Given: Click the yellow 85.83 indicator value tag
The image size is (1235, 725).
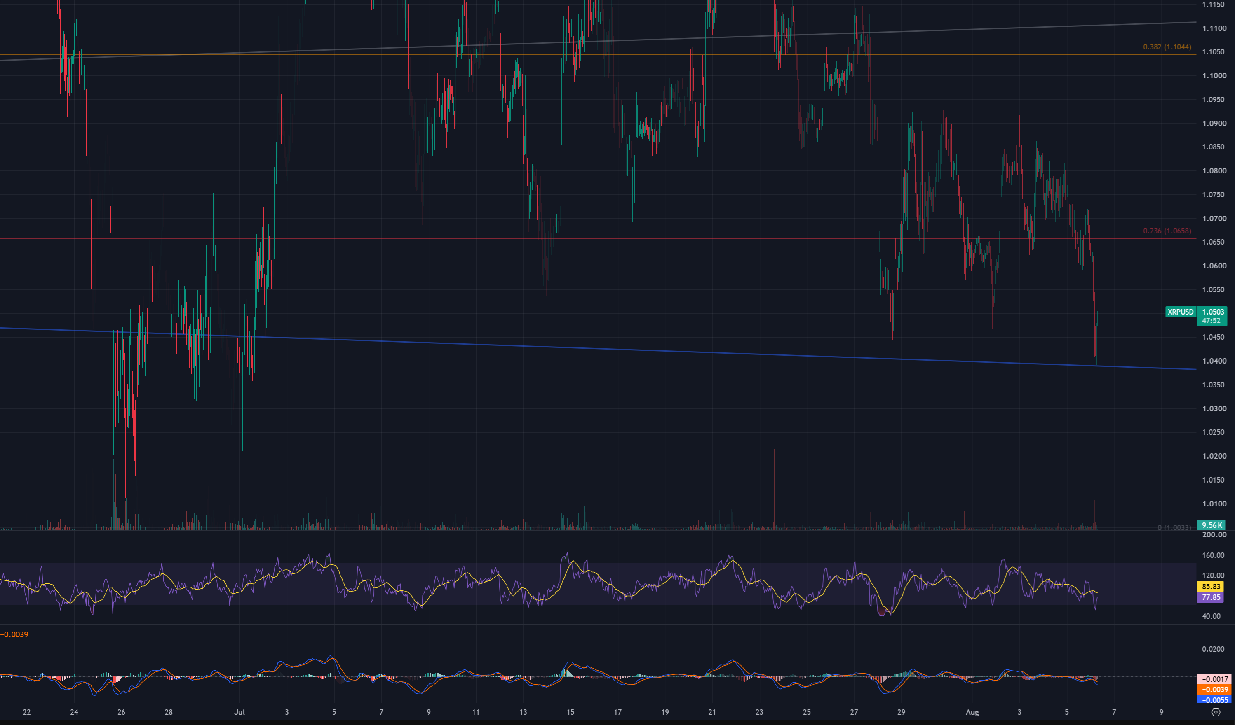Looking at the screenshot, I should click(x=1211, y=586).
